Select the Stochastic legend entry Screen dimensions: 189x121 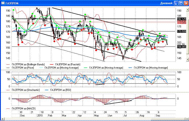[23, 90]
